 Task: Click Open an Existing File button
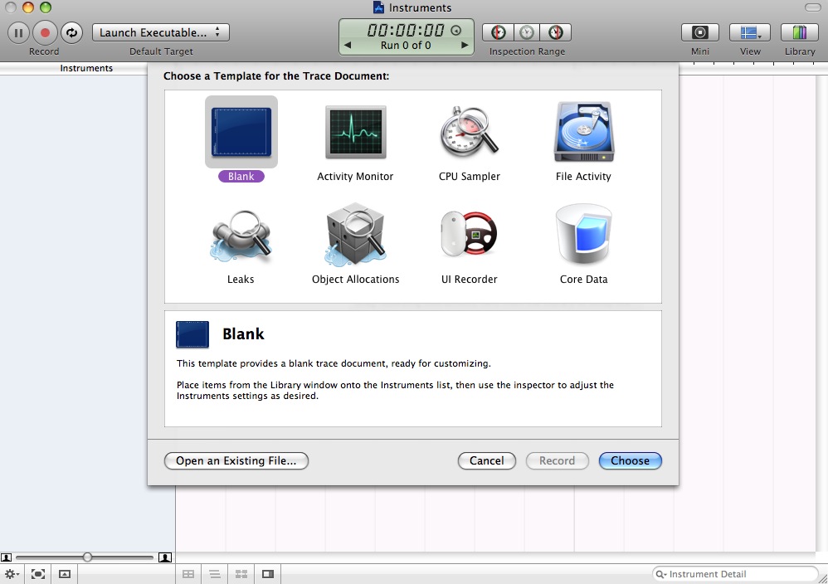(236, 460)
